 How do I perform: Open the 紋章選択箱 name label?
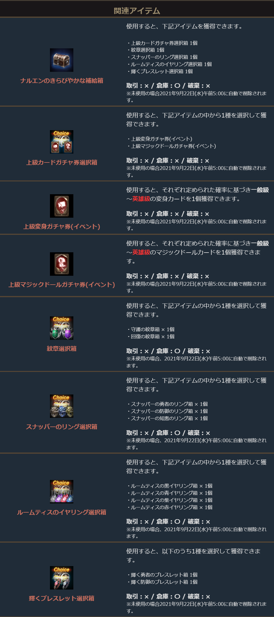(x=62, y=349)
